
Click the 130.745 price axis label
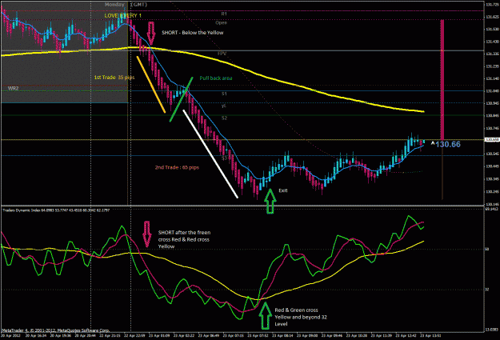(x=492, y=129)
